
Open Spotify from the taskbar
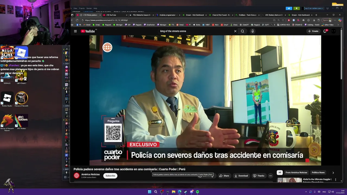197,192
